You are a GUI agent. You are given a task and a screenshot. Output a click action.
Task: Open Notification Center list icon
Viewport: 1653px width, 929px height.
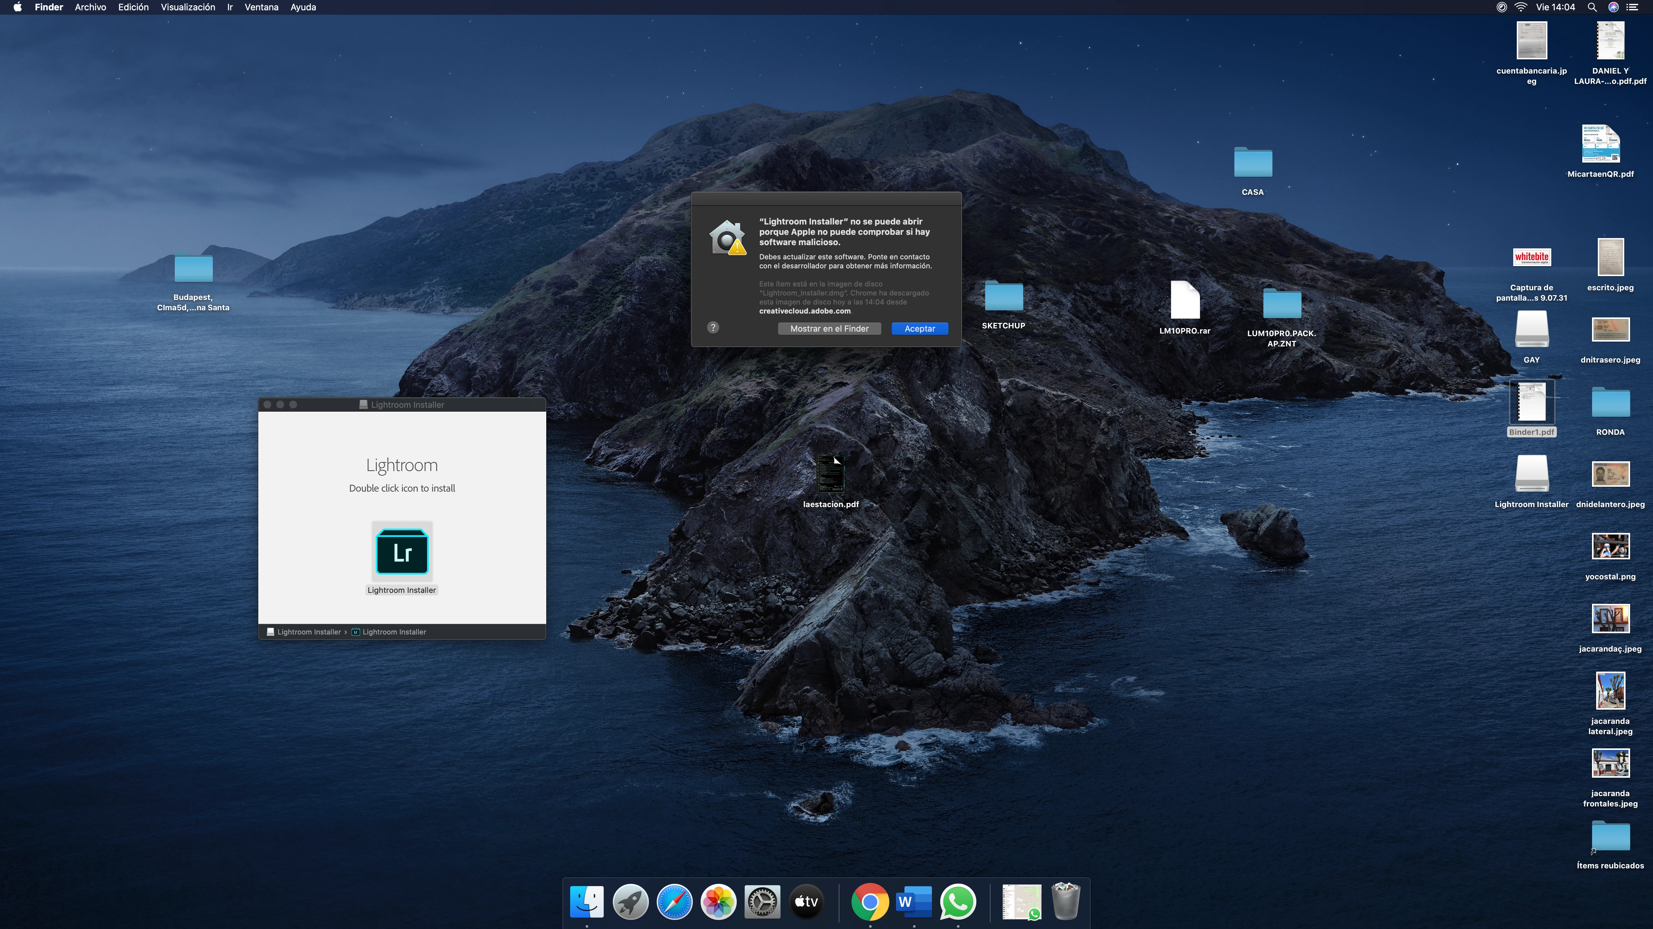click(x=1632, y=7)
